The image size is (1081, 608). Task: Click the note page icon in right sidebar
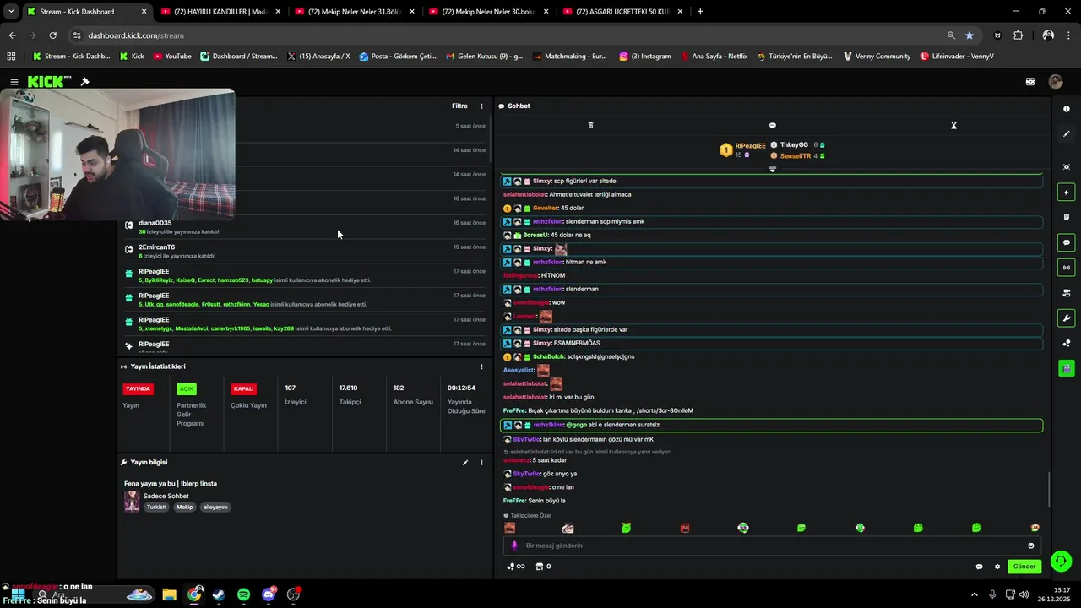pyautogui.click(x=1067, y=217)
